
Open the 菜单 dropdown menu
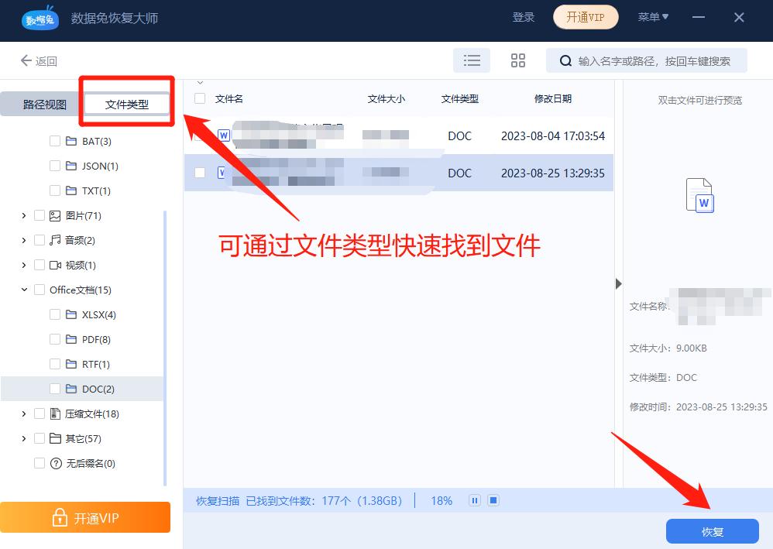(652, 16)
